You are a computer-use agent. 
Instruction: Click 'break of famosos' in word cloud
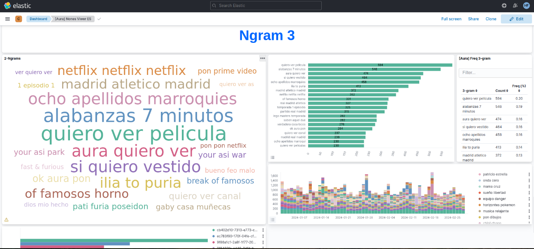(221, 181)
